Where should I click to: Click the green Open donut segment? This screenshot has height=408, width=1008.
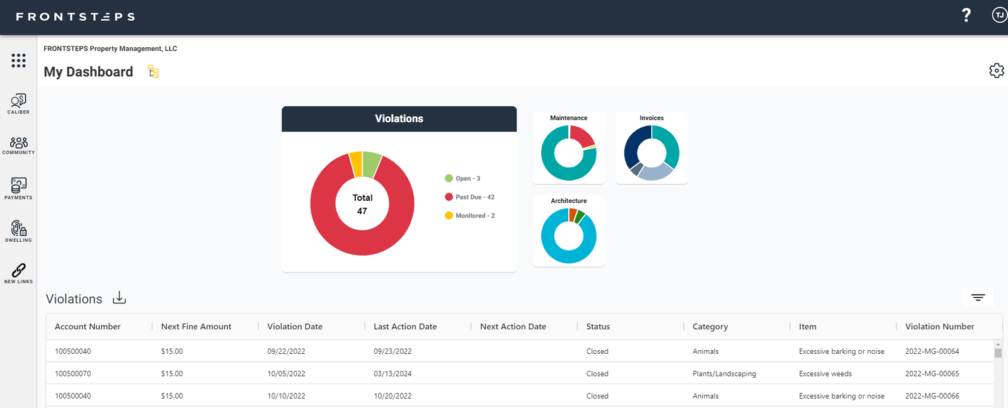point(370,164)
